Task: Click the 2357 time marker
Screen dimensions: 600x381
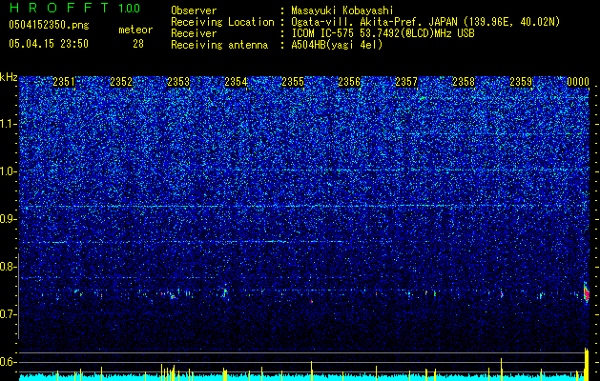Action: [x=406, y=81]
